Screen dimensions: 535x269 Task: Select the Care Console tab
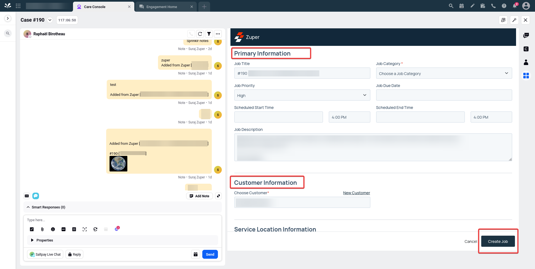95,7
